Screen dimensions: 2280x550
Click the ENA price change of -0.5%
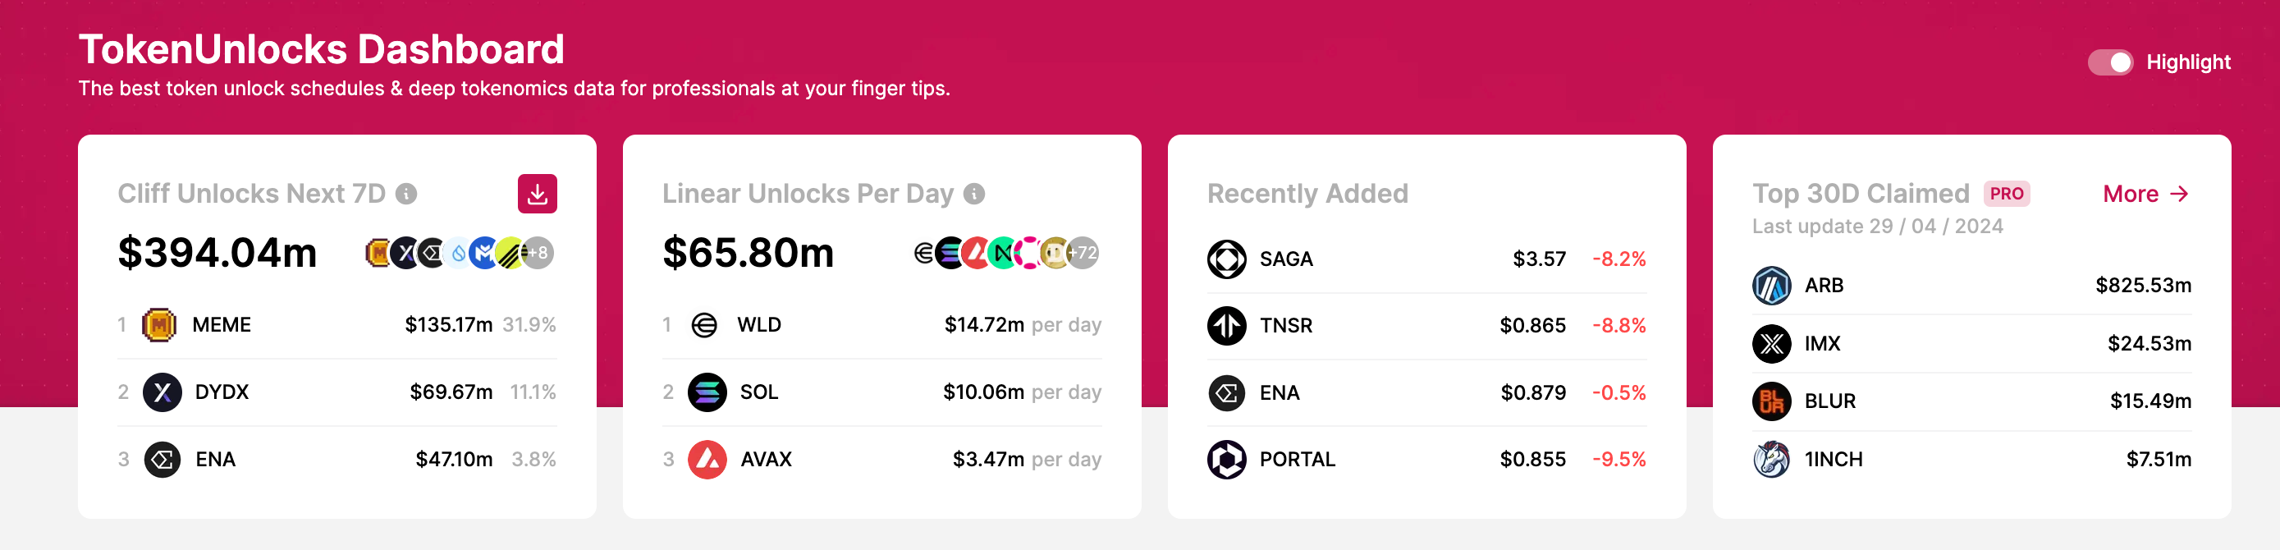tap(1620, 392)
